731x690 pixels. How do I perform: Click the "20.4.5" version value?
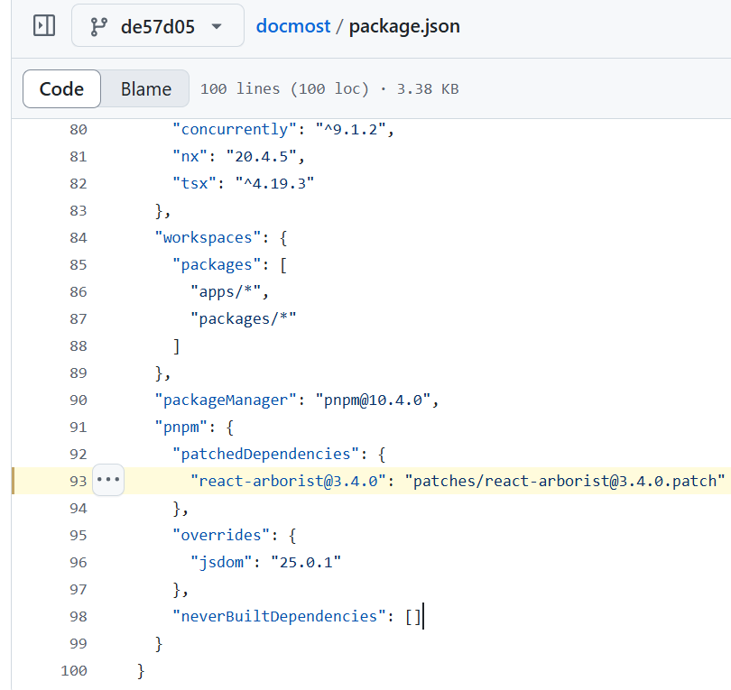click(x=261, y=157)
